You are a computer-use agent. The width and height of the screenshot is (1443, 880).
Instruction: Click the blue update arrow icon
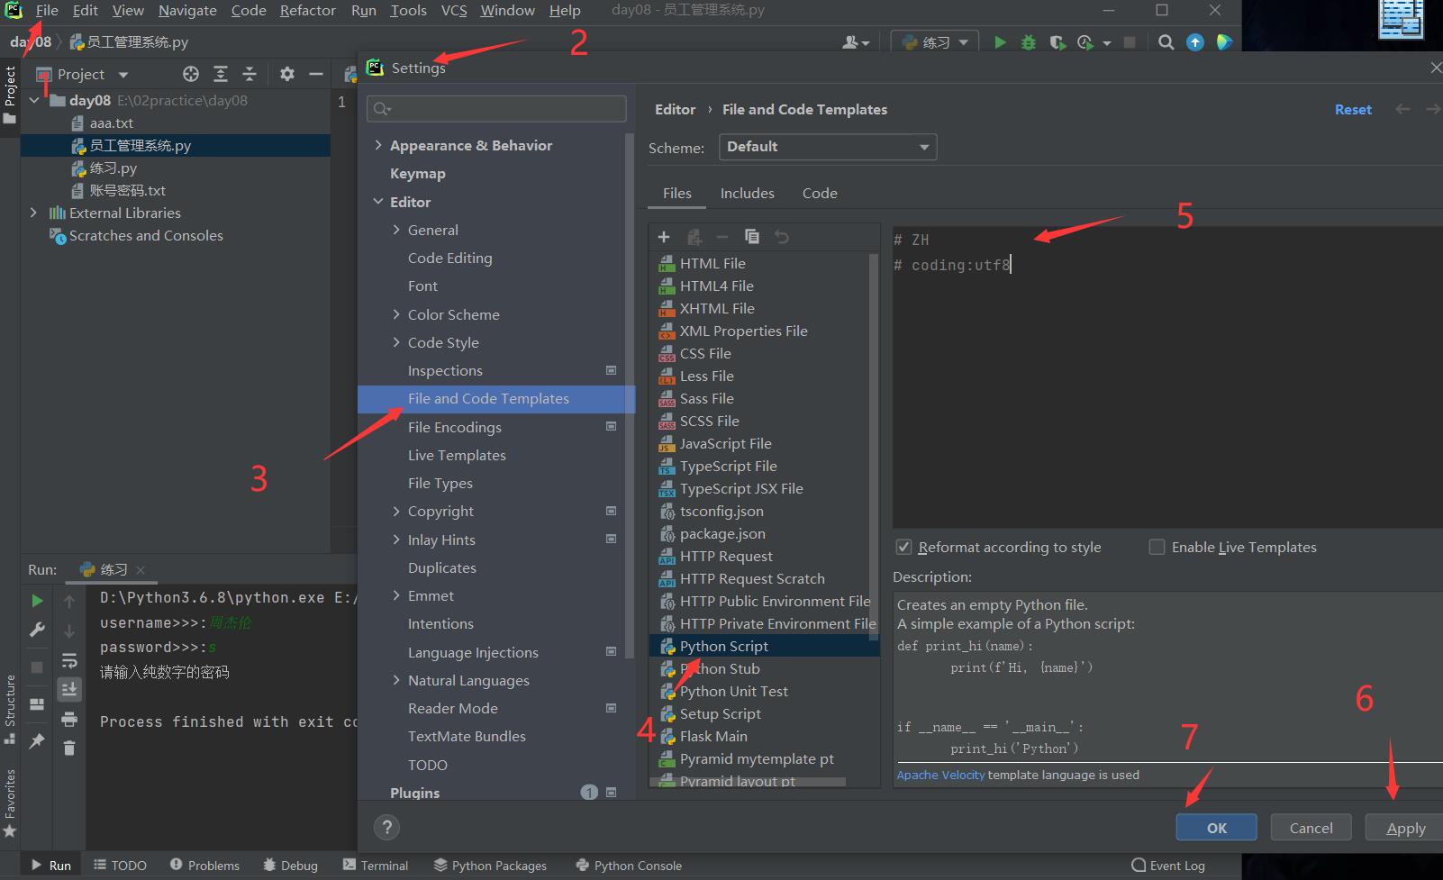coord(1195,42)
